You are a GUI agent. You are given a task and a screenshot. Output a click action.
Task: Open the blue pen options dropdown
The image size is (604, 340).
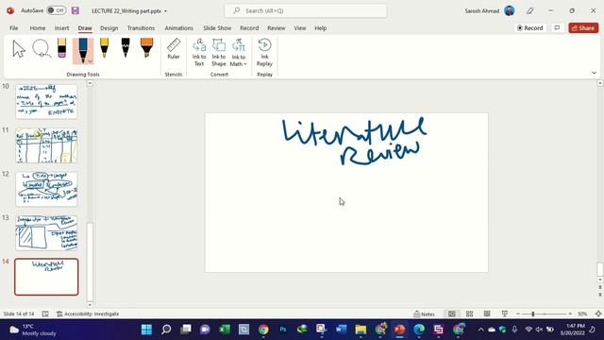click(91, 61)
